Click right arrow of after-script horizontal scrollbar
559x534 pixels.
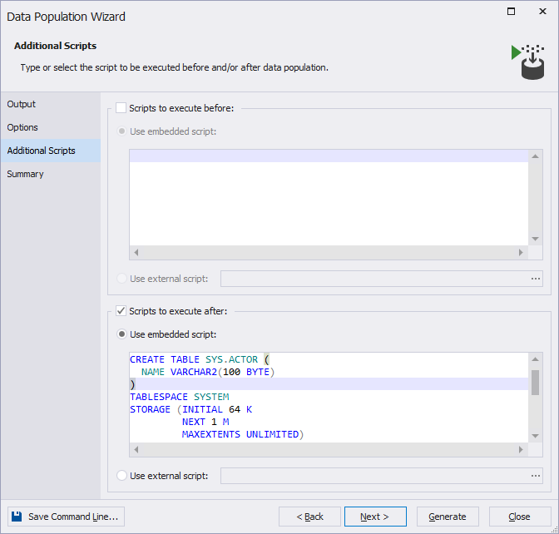[521, 449]
